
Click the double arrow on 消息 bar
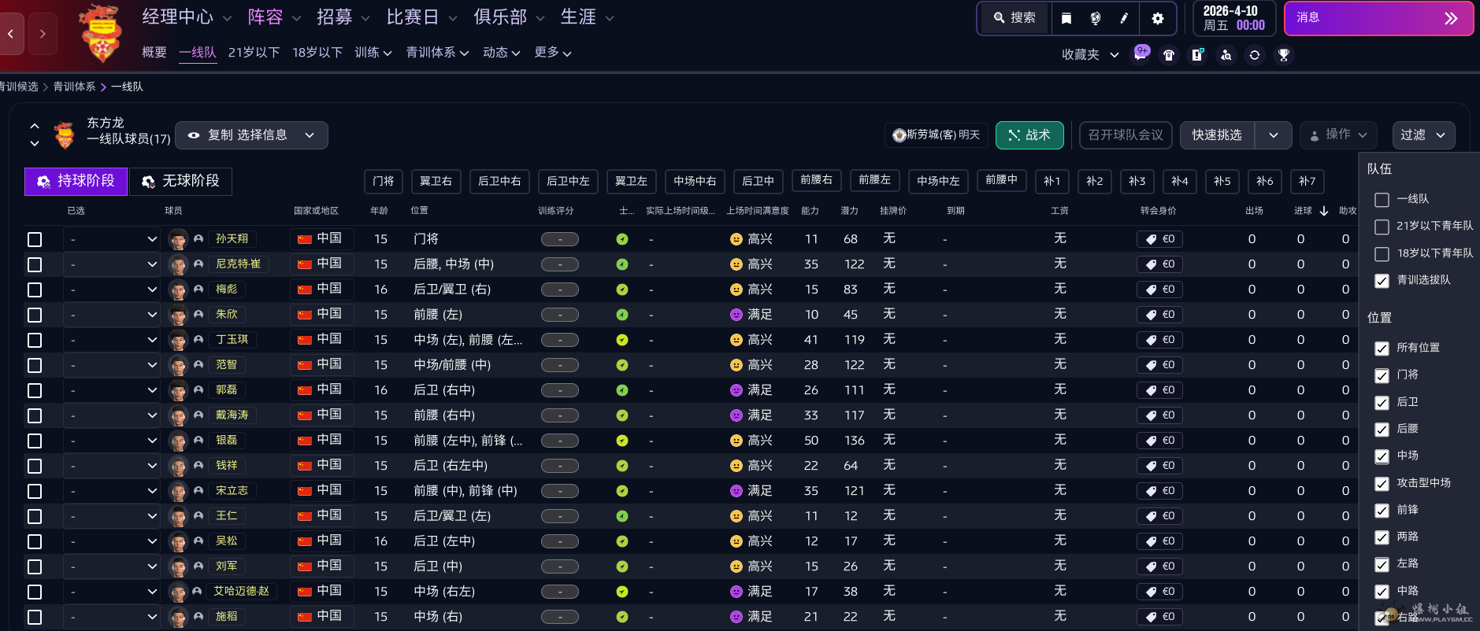[1451, 18]
